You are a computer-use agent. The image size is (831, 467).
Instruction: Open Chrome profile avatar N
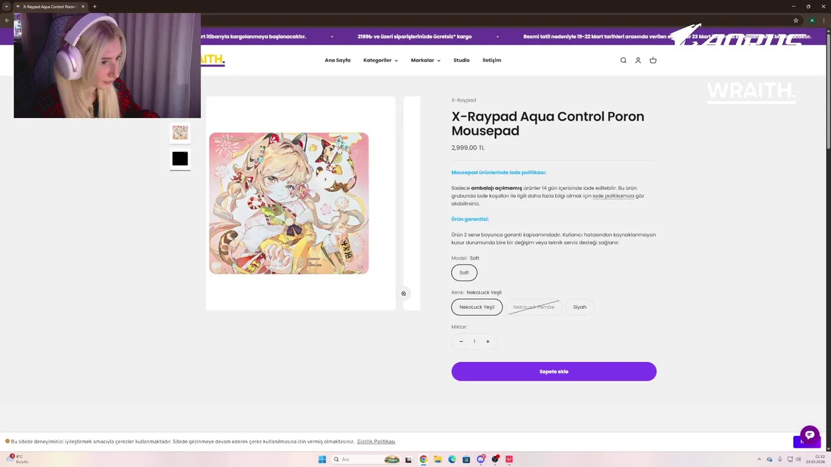812,20
